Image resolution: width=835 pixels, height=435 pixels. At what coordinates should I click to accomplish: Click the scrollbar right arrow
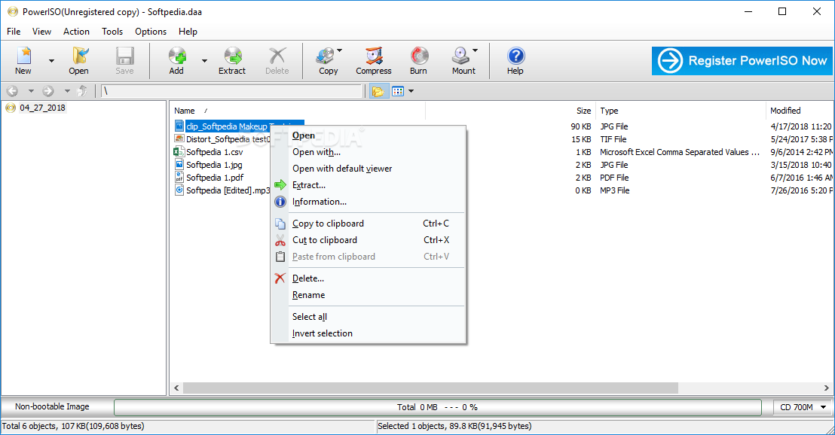827,388
